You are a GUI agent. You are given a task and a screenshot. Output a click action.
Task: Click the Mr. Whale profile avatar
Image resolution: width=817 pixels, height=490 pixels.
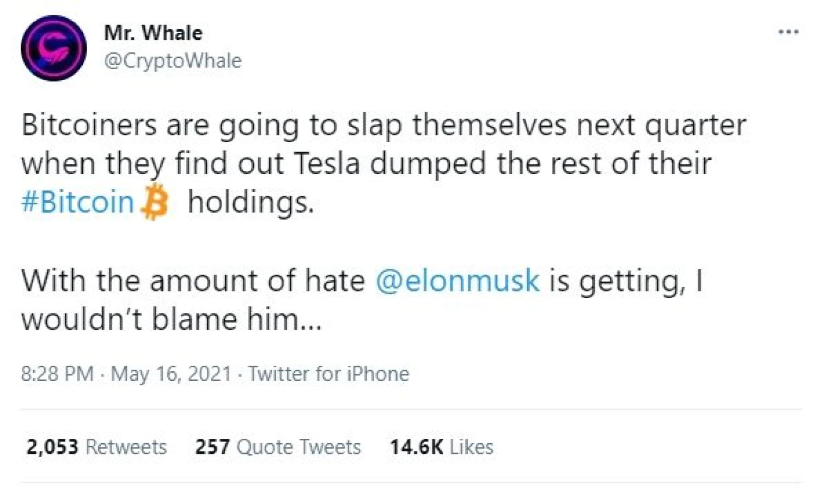[x=53, y=48]
